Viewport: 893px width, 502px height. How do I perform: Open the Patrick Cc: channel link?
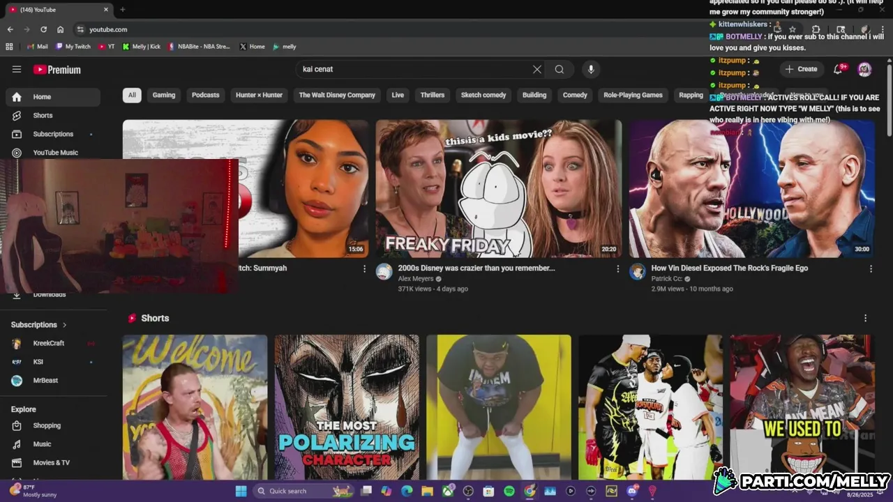(666, 279)
